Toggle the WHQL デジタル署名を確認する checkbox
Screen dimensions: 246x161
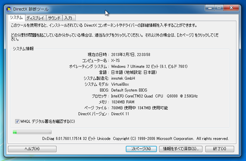point(17,121)
